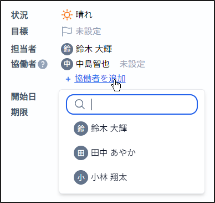This screenshot has height=203, width=215.
Task: Set the role 未設定 beside 中島智也
Action: (132, 64)
